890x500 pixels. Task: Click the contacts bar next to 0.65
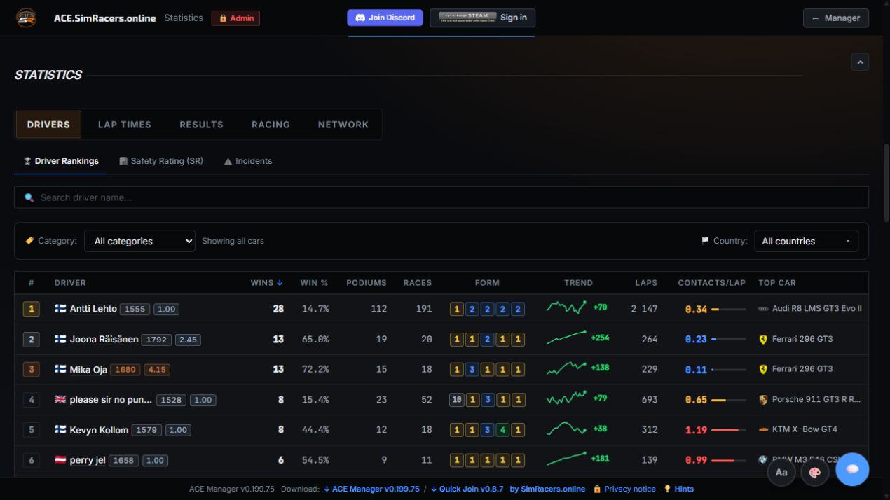point(728,400)
